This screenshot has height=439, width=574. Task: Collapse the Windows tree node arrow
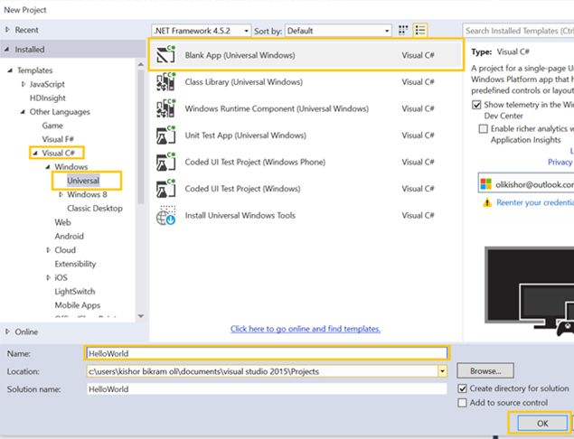[48, 167]
